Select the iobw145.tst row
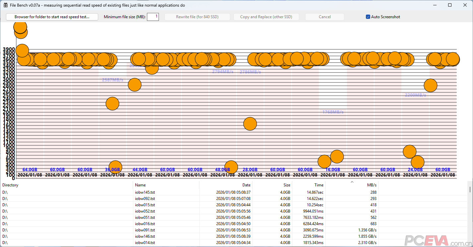Viewport: 473px width, 247px height. click(x=145, y=192)
